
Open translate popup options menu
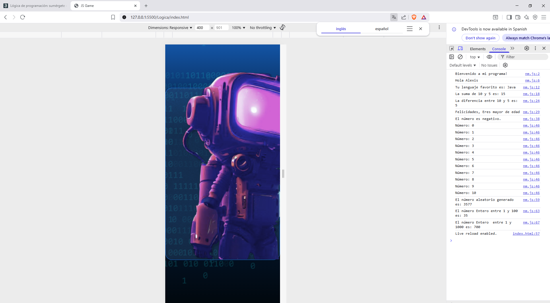pos(410,29)
